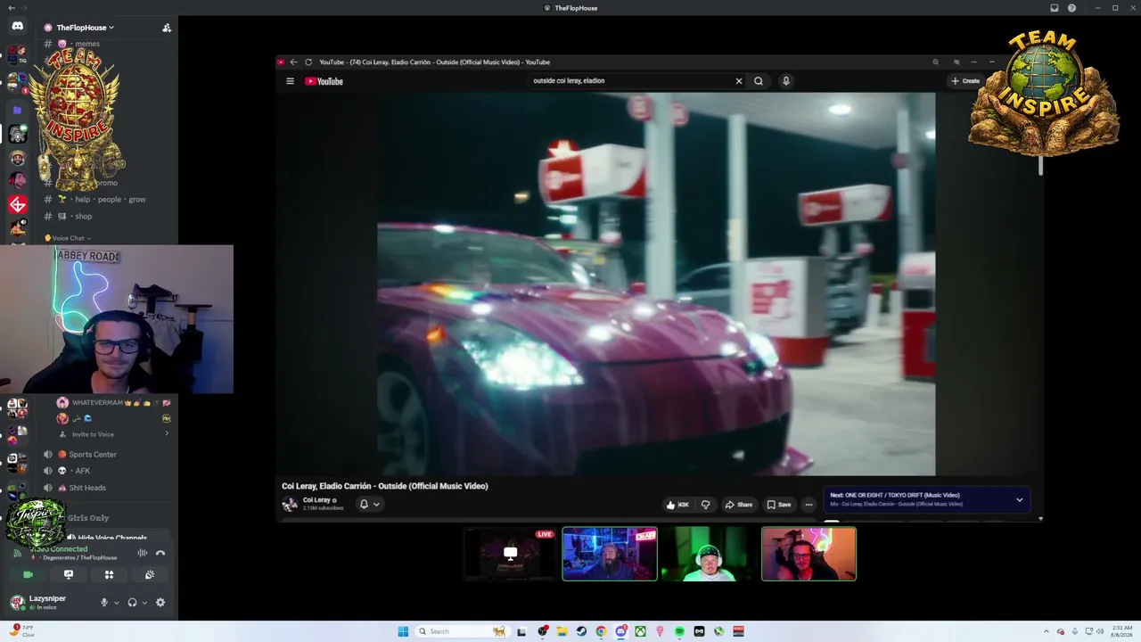Open headphone output options arrow
Viewport: 1141px width, 642px height.
[144, 603]
